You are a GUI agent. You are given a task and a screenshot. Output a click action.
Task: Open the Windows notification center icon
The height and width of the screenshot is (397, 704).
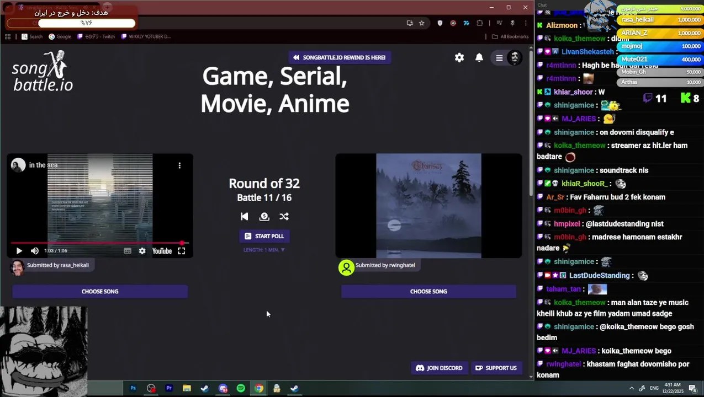[x=692, y=388]
